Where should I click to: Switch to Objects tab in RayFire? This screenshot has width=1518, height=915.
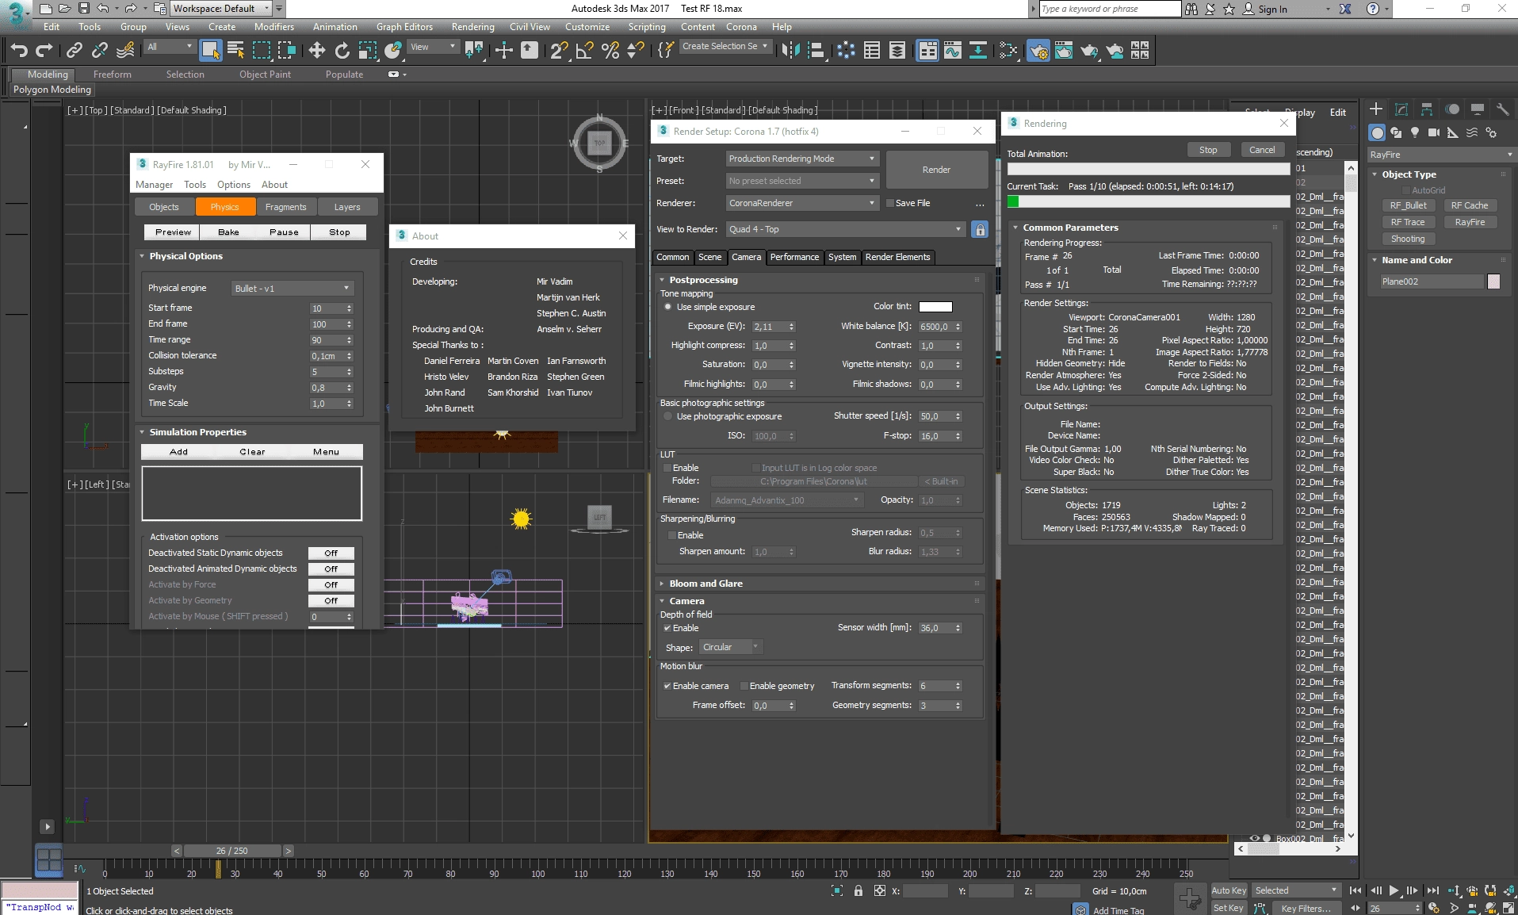click(x=164, y=207)
